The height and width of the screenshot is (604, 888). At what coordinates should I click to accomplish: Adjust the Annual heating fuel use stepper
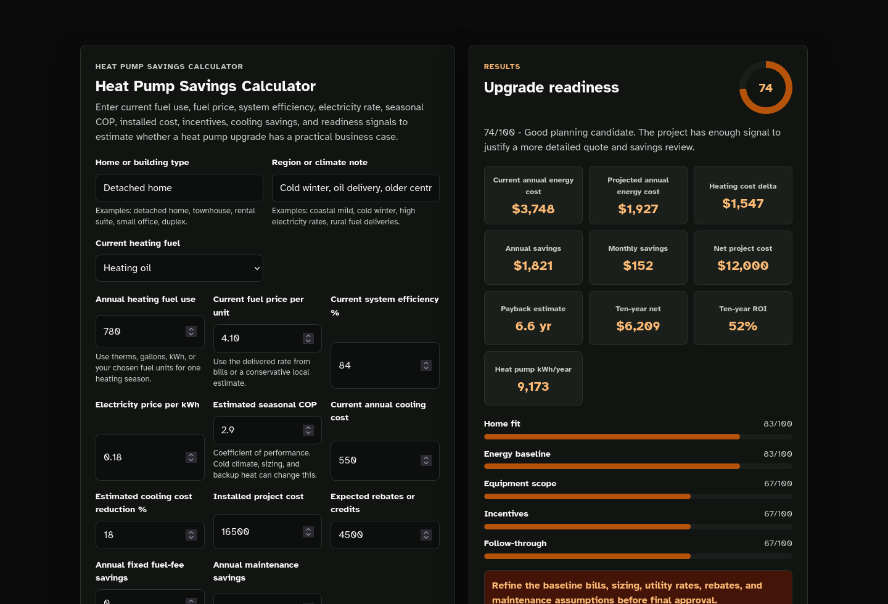tap(191, 332)
